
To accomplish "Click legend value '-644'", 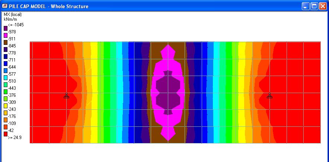I will point(12,67).
